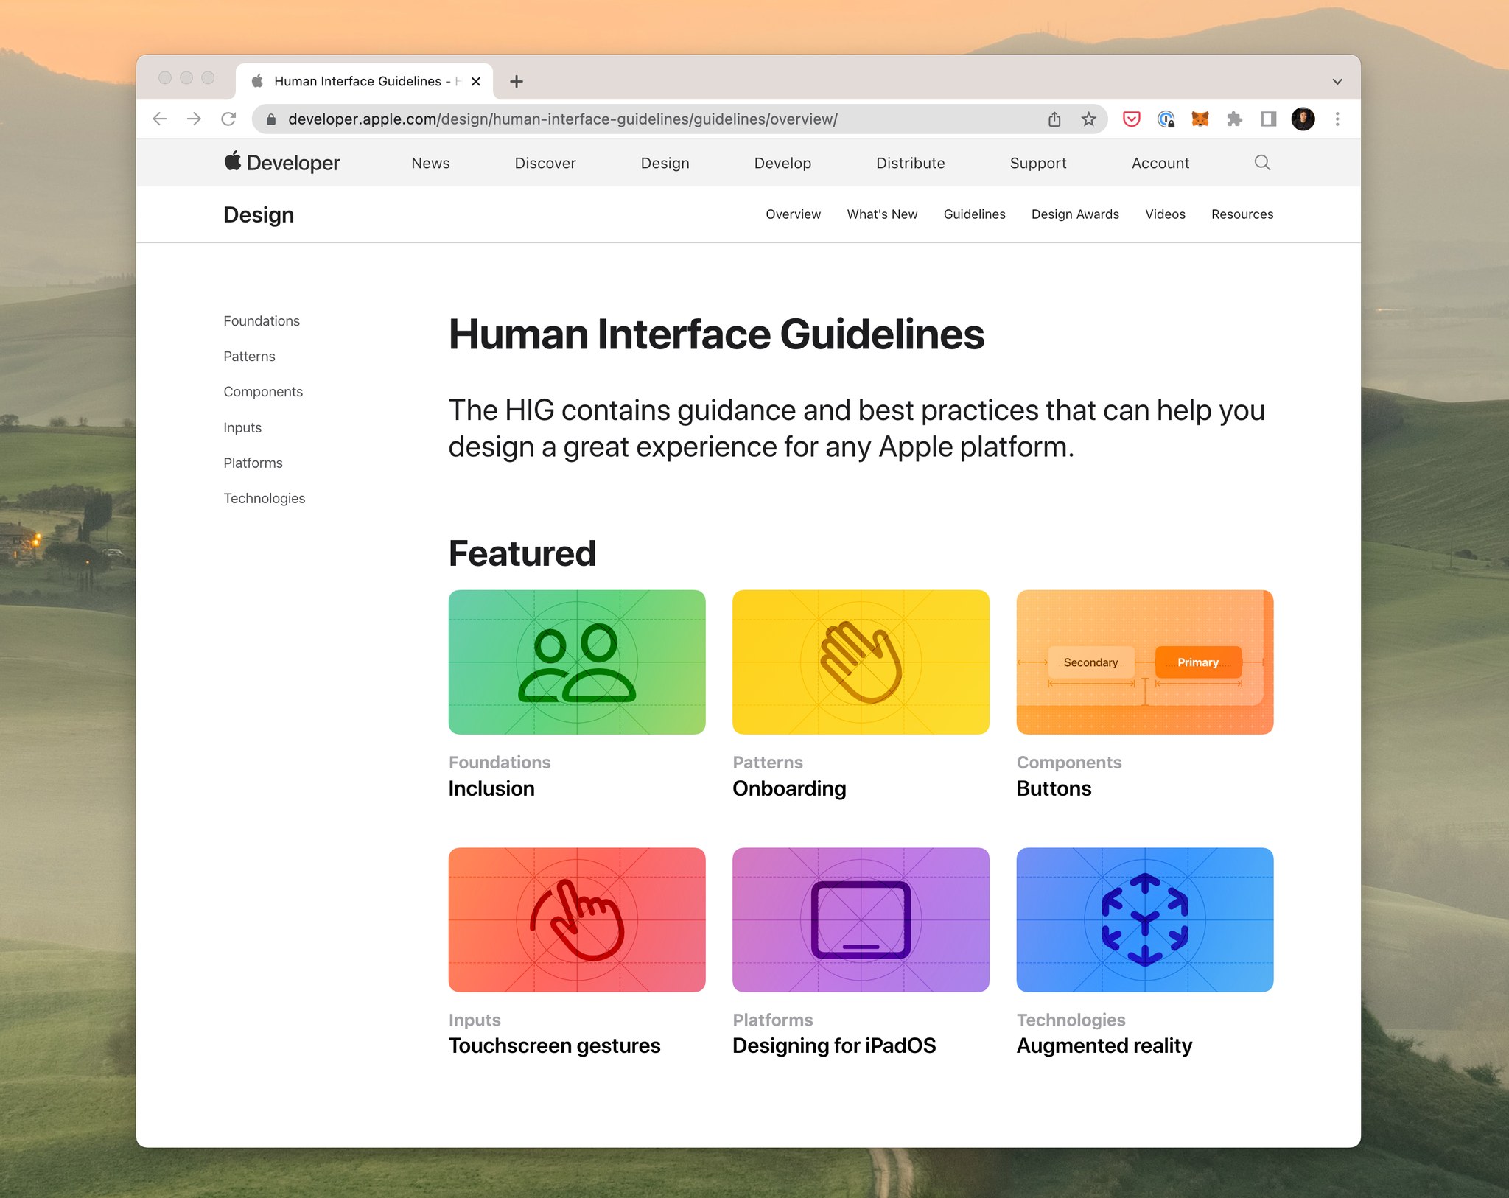Open the Chrome profile avatar
Viewport: 1509px width, 1198px height.
pyautogui.click(x=1303, y=119)
